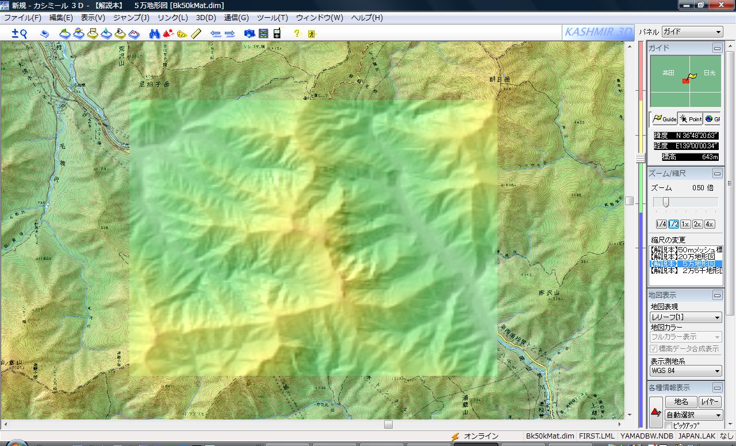
Task: Click the map layer icon with mountain graph
Action: [x=134, y=33]
